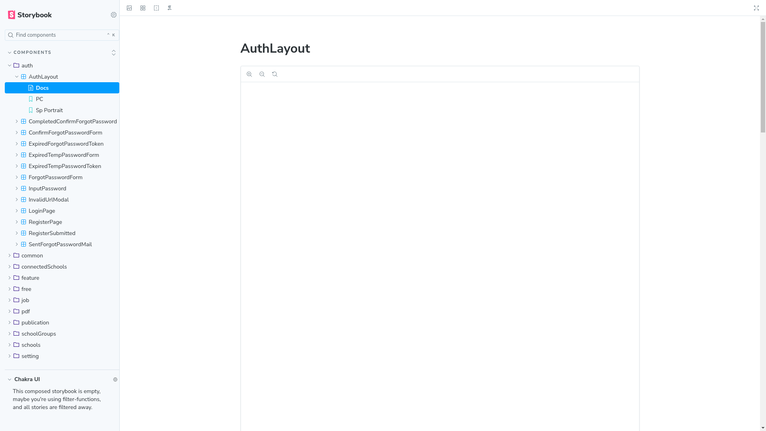Viewport: 766px width, 431px height.
Task: Zoom out the AuthLayout preview
Action: coord(262,74)
